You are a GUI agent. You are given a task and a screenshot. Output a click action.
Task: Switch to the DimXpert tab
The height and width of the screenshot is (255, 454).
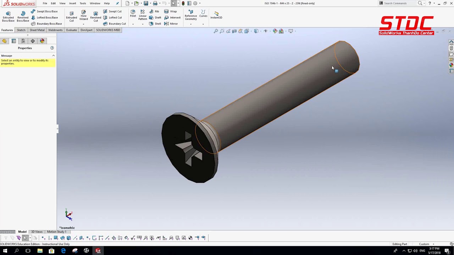[86, 30]
